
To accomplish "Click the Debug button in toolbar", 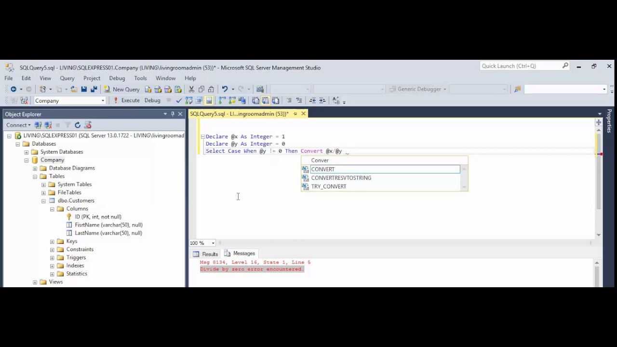I will pos(152,100).
